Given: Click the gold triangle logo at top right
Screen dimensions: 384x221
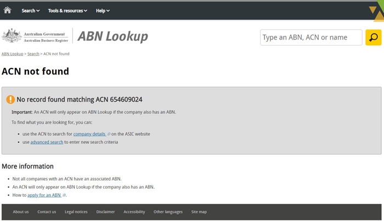Looking at the screenshot, I should pyautogui.click(x=376, y=13).
